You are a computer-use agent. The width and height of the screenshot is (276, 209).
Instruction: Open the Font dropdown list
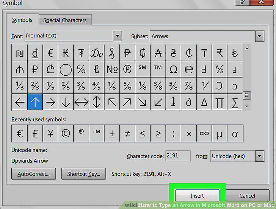click(118, 36)
